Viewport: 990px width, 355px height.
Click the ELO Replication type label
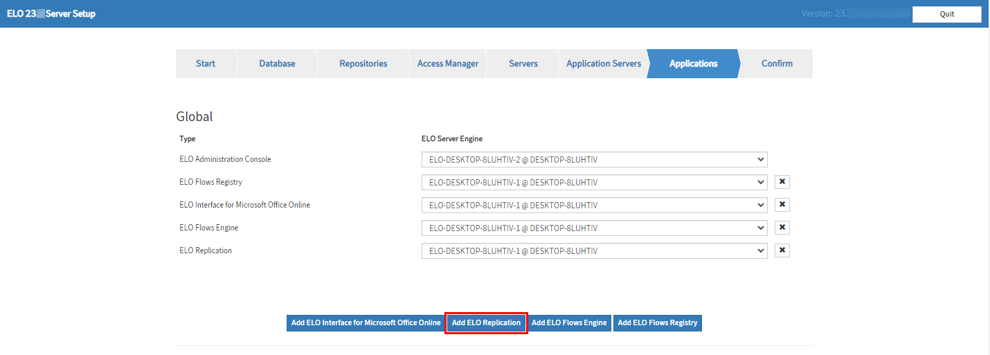(x=206, y=251)
